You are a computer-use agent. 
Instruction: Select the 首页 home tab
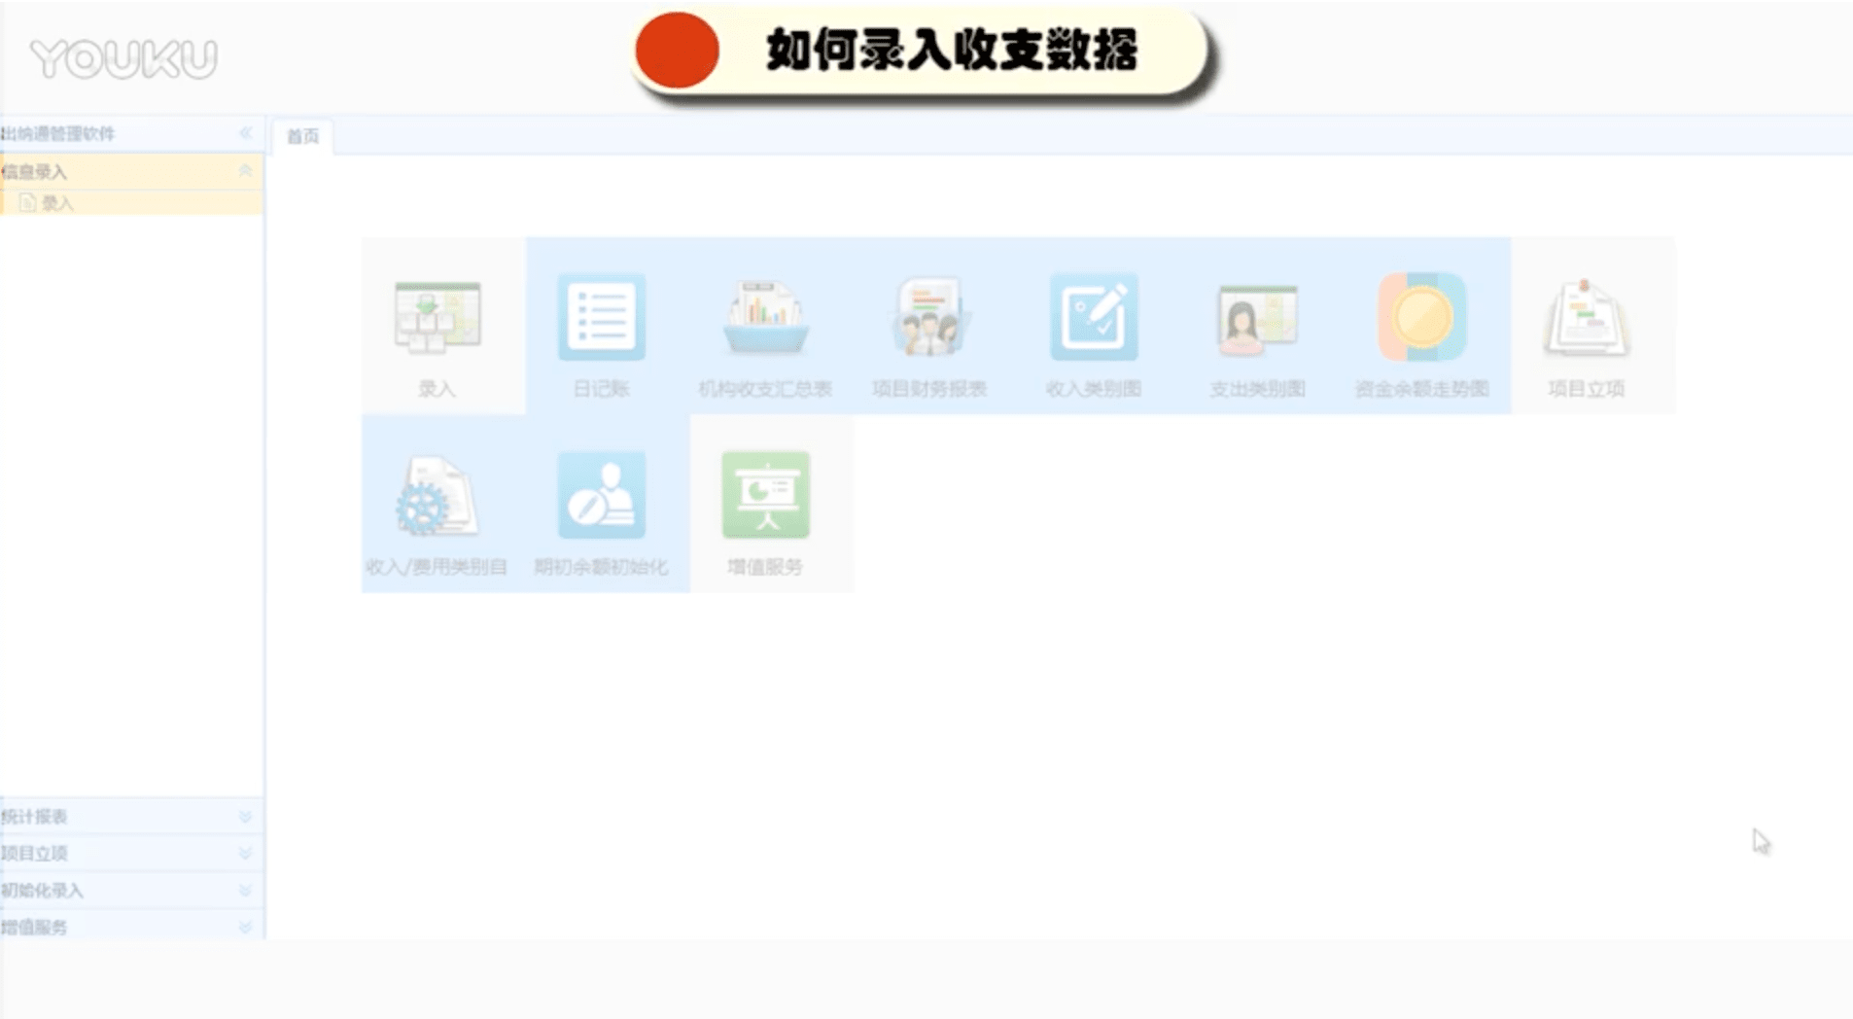click(302, 136)
